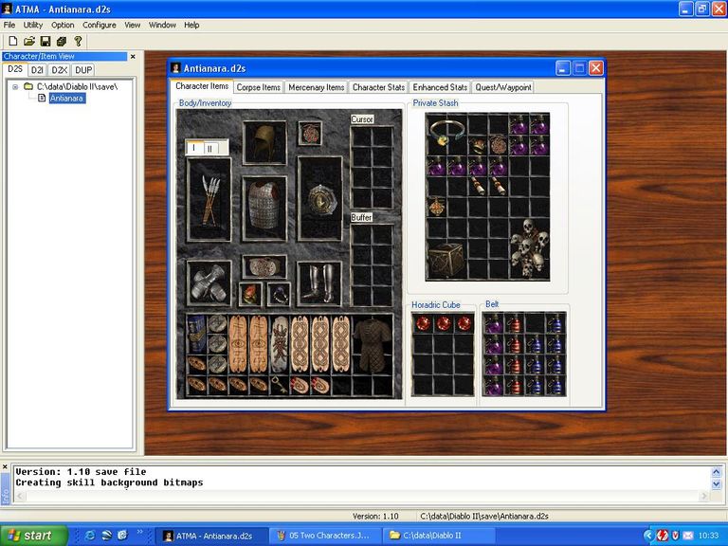The image size is (728, 546).
Task: Select the equipped belt item
Action: (x=264, y=267)
